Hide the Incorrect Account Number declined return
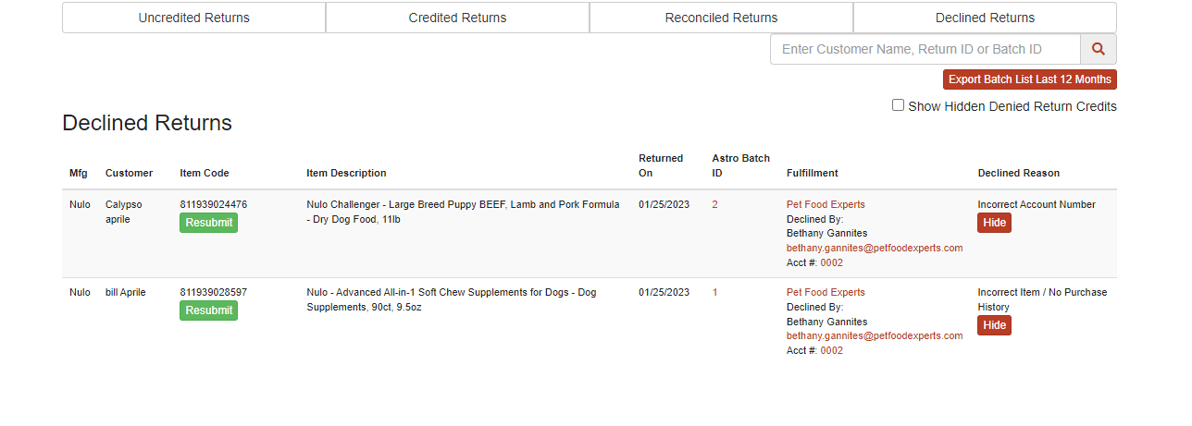Viewport: 1192px width, 426px height. 994,223
